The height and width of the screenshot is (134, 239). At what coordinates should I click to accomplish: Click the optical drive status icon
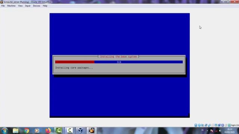point(199,125)
